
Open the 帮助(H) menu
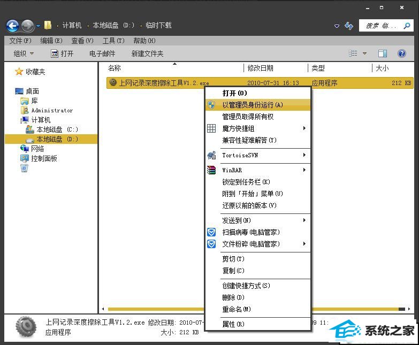point(144,41)
